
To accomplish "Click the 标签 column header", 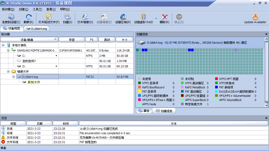I will 72,40.
